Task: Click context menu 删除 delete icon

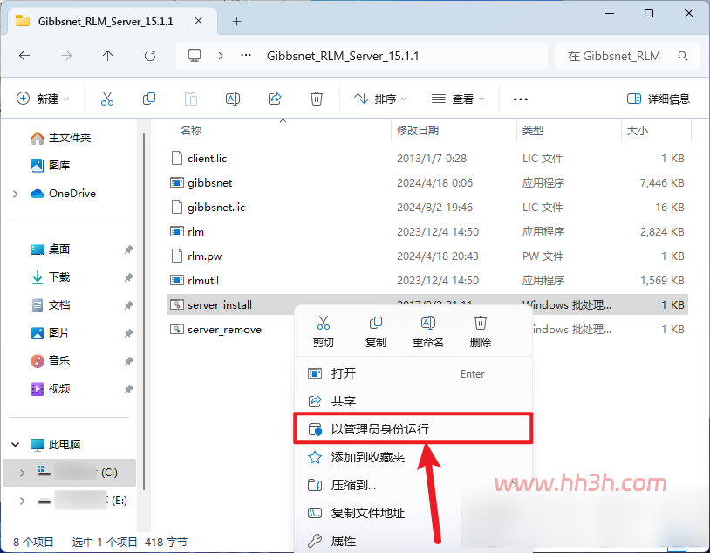Action: 481,323
